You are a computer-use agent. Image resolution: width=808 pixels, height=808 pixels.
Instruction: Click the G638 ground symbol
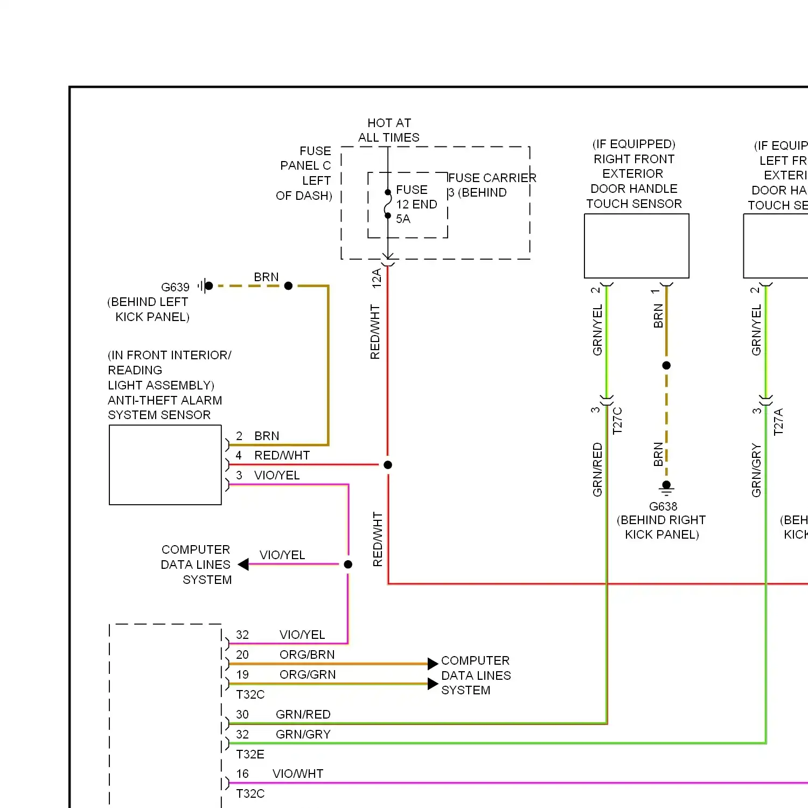coord(666,488)
